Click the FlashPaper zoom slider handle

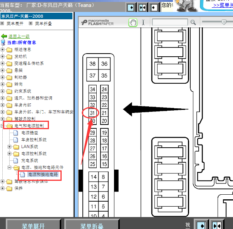[x=224, y=22]
